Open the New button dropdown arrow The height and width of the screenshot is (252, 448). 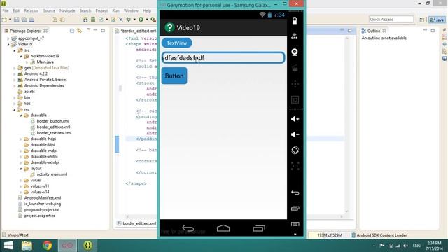(x=10, y=20)
